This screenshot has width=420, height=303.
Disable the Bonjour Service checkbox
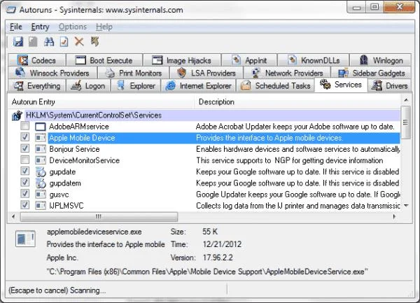tap(25, 148)
